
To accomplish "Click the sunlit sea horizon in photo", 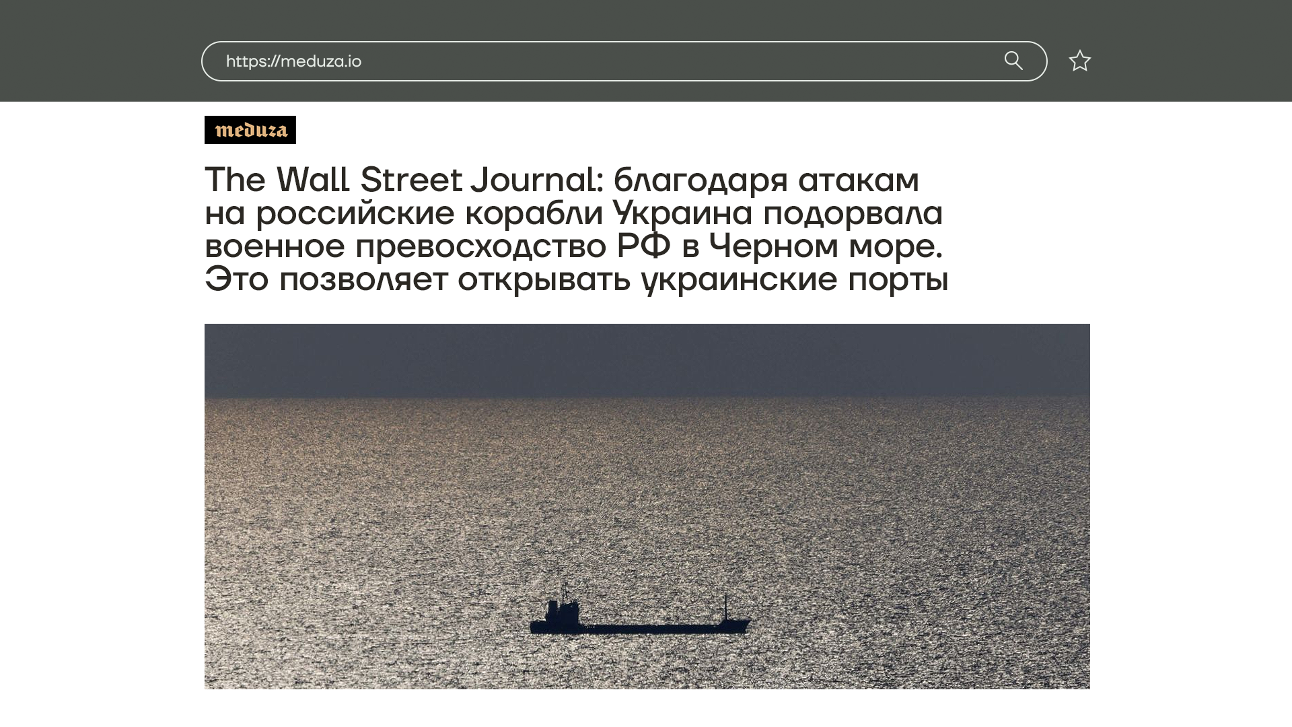I will 646,403.
